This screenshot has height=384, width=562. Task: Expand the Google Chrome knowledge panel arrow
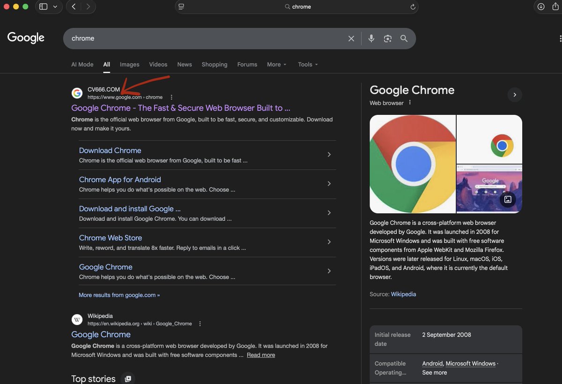click(515, 95)
